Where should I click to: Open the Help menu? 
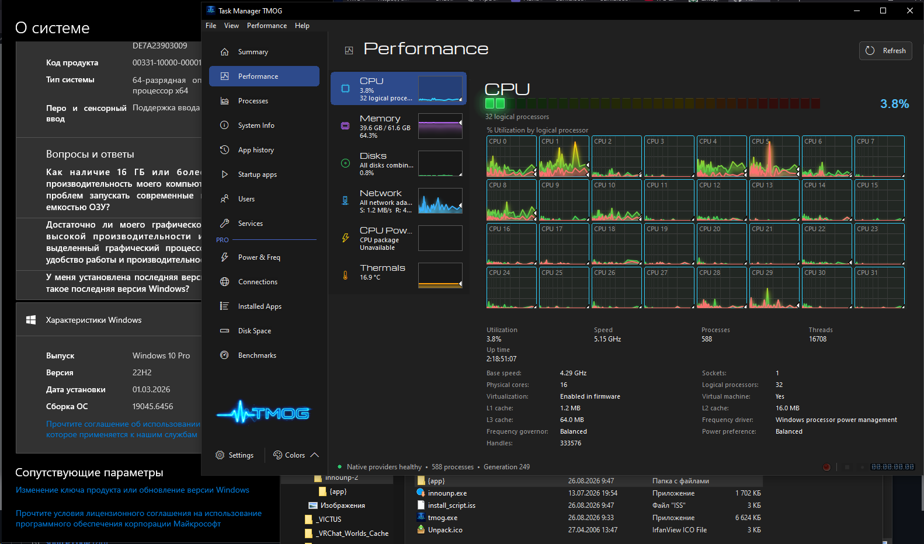coord(302,26)
